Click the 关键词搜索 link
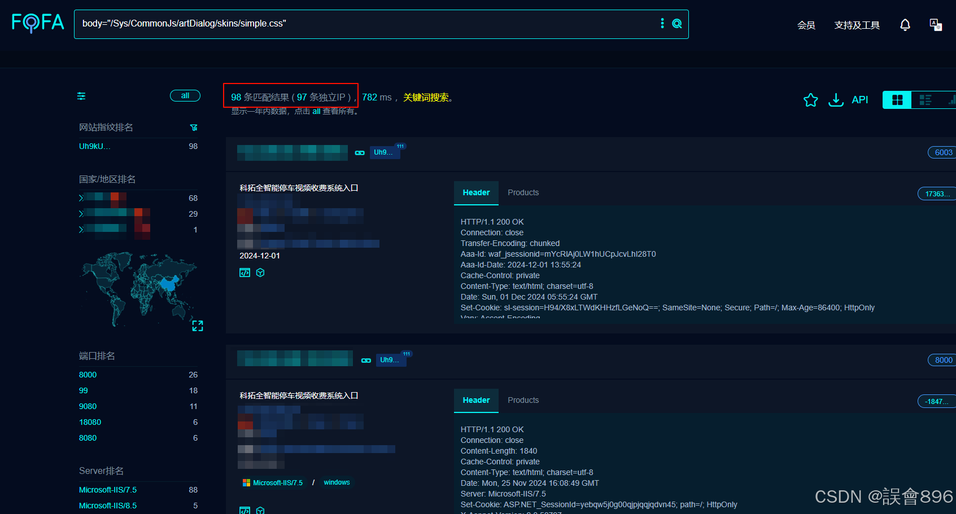Screen dimensions: 956x514 coord(426,98)
